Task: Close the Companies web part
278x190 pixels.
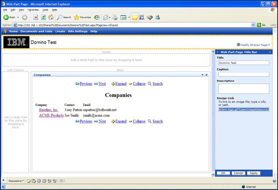Action: point(207,75)
